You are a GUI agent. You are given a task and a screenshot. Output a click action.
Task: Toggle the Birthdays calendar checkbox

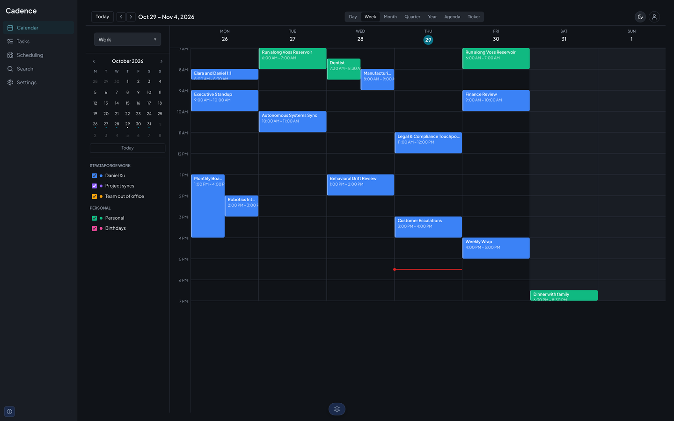tap(95, 228)
